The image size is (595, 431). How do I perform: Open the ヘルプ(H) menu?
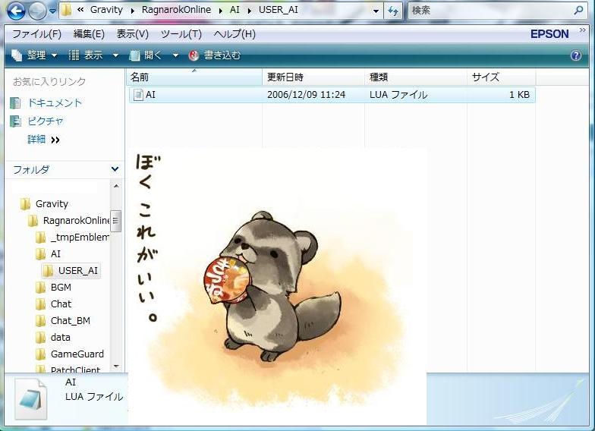pos(235,34)
